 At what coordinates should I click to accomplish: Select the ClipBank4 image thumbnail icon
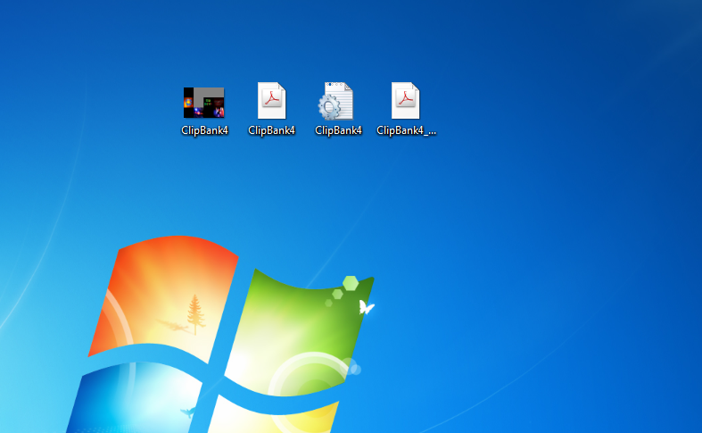click(203, 103)
